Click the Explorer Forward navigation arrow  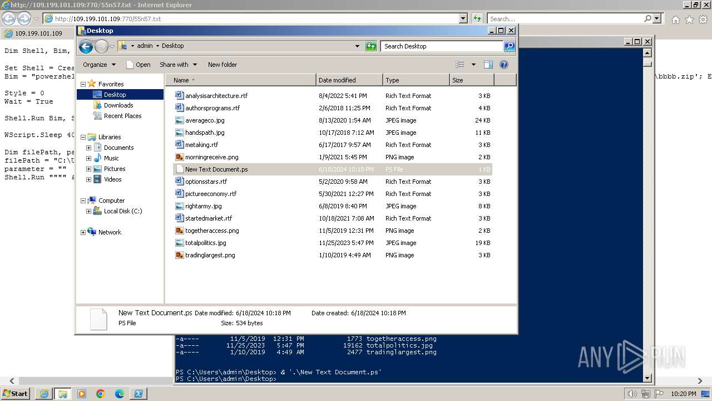coord(101,46)
